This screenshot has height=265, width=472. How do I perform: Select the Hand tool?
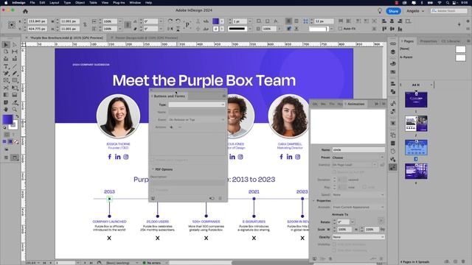coord(6,110)
